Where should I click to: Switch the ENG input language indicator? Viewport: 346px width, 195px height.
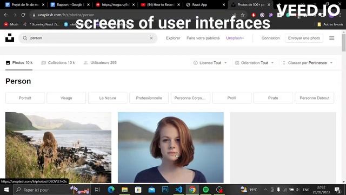click(306, 190)
